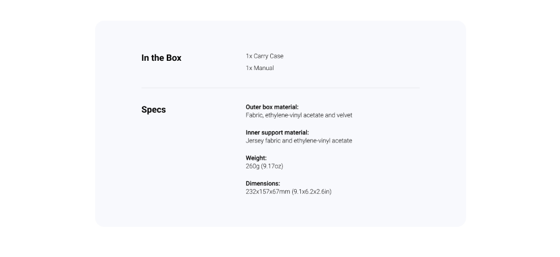Click the "Dimensions:" label
560x257 pixels.
point(263,183)
